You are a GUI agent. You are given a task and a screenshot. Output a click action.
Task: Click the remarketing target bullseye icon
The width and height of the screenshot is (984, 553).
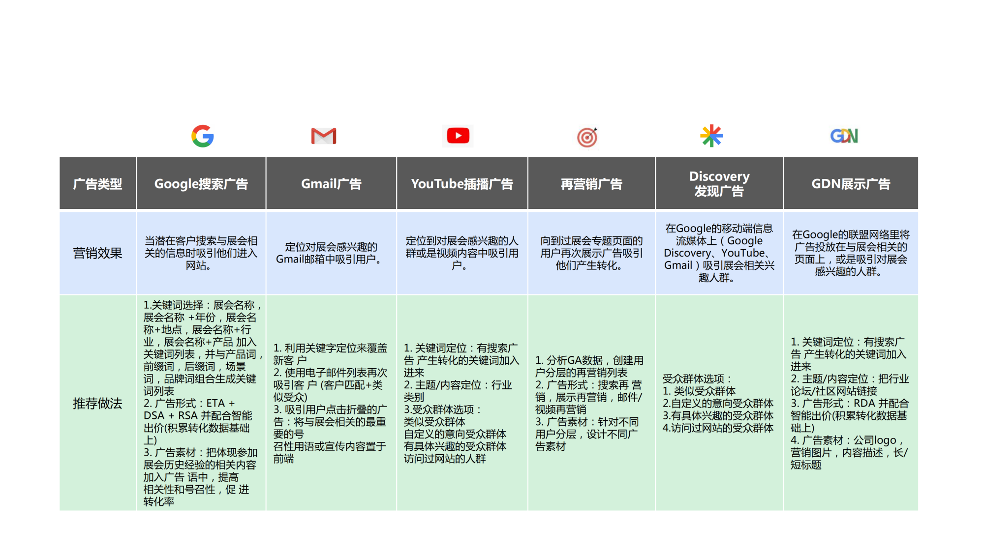pyautogui.click(x=587, y=137)
